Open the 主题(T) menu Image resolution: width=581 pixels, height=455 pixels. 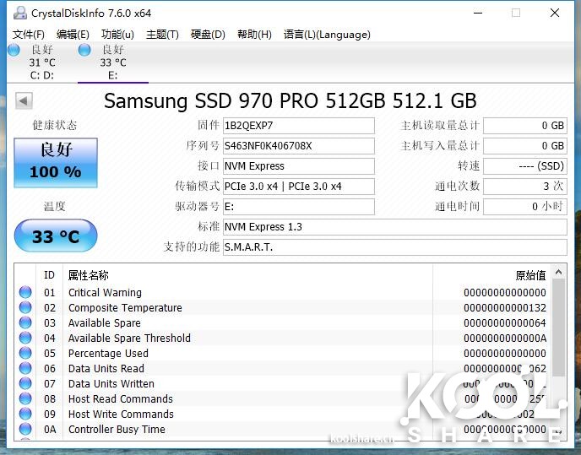(162, 35)
